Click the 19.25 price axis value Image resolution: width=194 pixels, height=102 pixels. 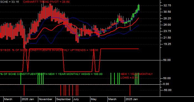(x=167, y=44)
